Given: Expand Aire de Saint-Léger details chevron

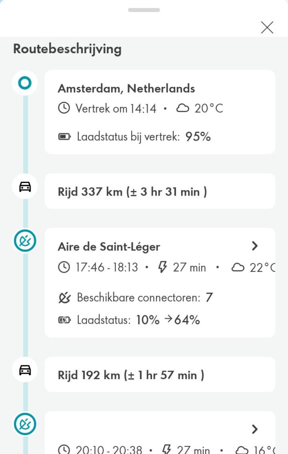Looking at the screenshot, I should [x=254, y=246].
